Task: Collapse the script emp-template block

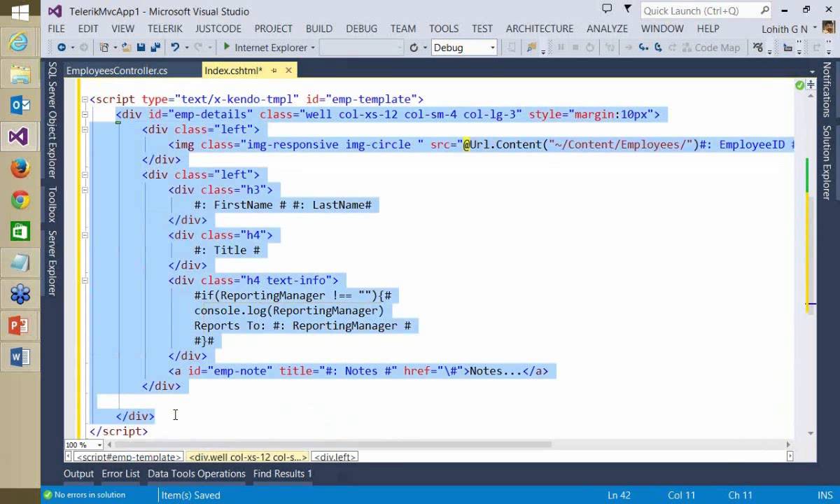Action: pyautogui.click(x=85, y=99)
